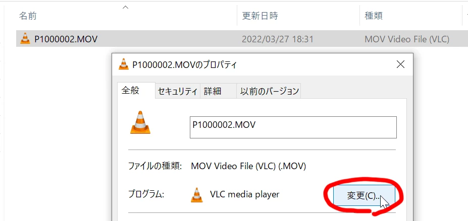Select the P1000002.MOV file name in list
Image resolution: width=468 pixels, height=221 pixels.
point(66,39)
